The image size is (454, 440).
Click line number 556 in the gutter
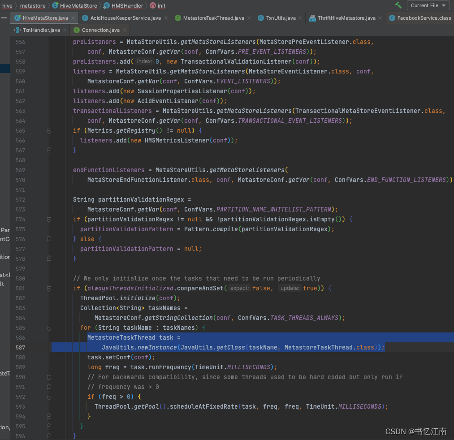click(20, 42)
